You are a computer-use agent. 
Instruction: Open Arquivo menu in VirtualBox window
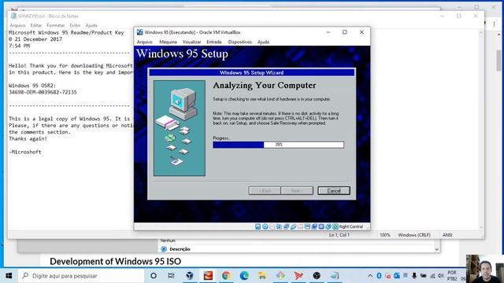coord(145,42)
